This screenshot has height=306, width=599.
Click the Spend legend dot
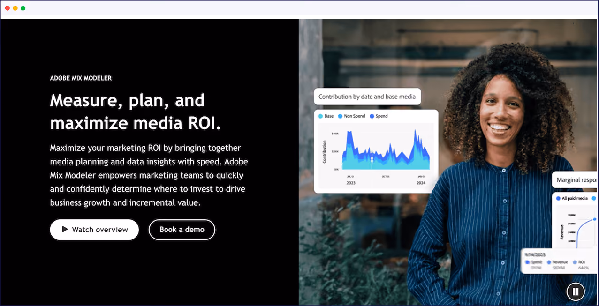(372, 116)
